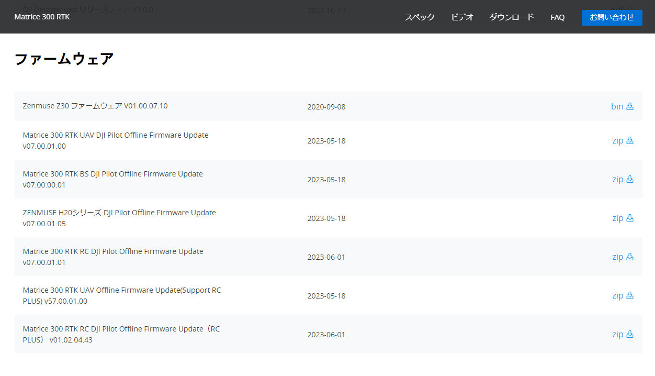The image size is (655, 376).
Task: Click zip text for RTK UAV v07.00.01.00
Action: tap(617, 140)
